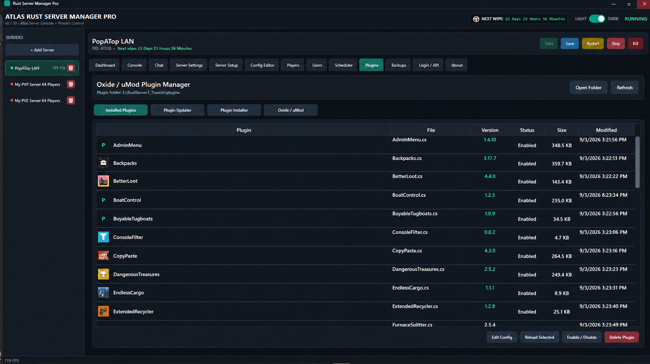Sort by the Version column header
Screen dimensions: 650x364
tap(490, 130)
